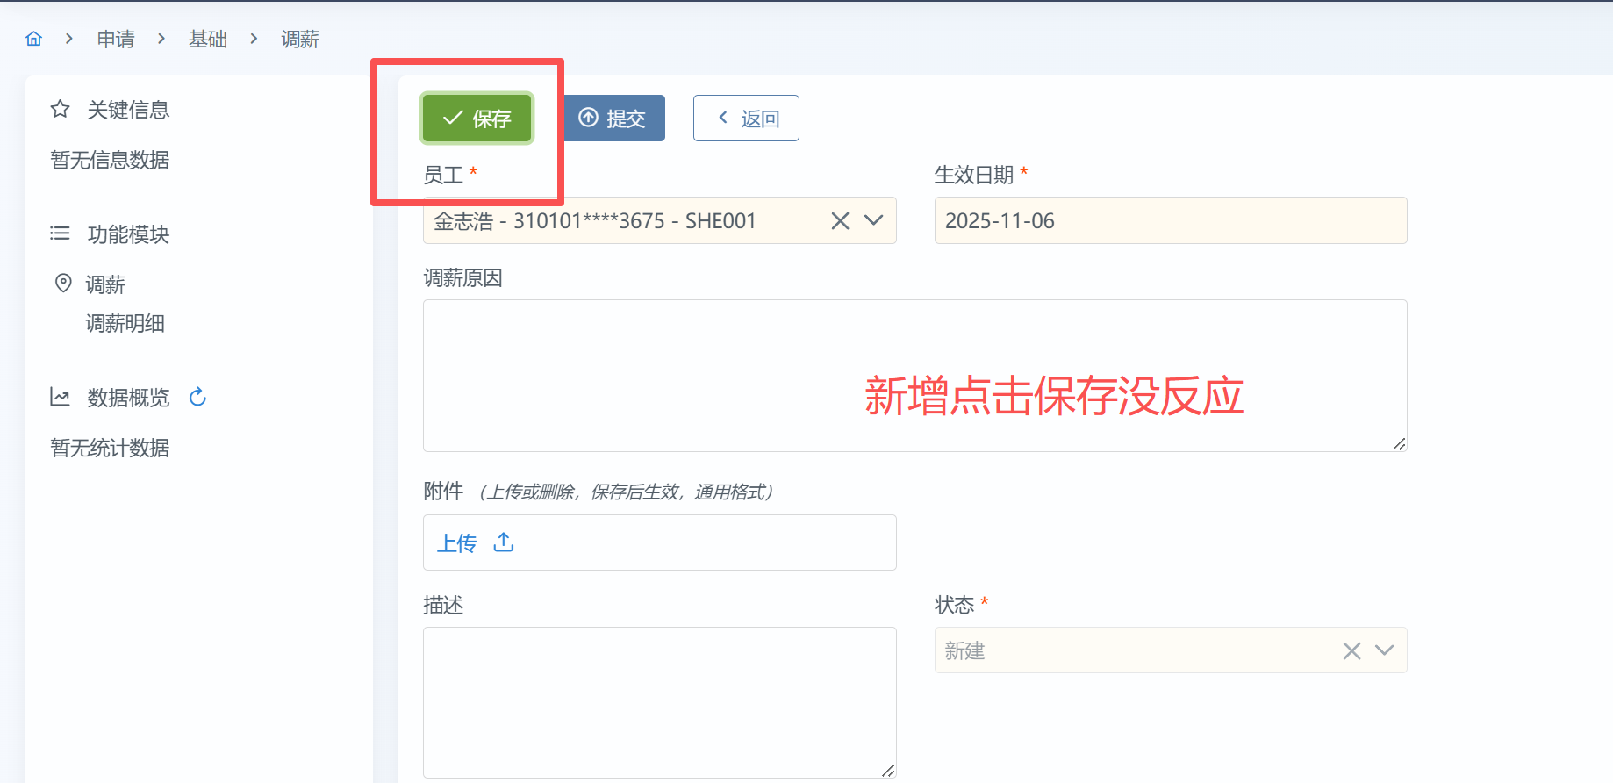Submit the form with 提交 button
The height and width of the screenshot is (783, 1613).
(613, 119)
